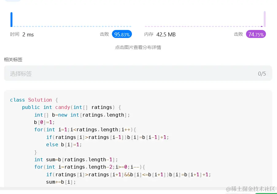
Task: Click the '选择标签' tag input field
Action: pos(138,73)
